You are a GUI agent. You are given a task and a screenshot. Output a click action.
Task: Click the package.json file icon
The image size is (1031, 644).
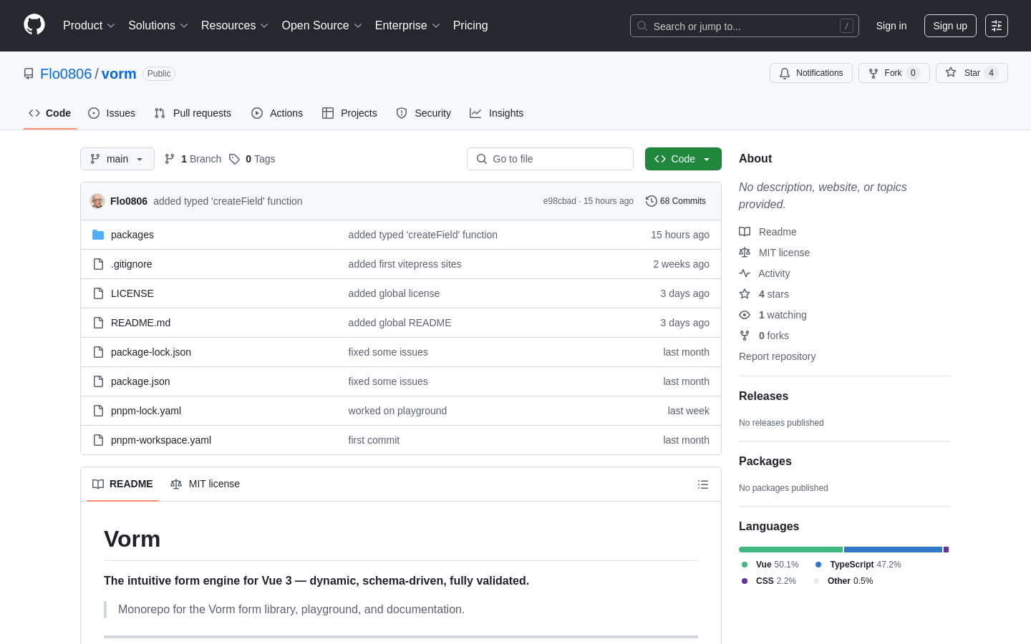98,381
